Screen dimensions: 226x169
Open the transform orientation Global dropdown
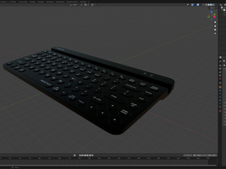pos(74,5)
